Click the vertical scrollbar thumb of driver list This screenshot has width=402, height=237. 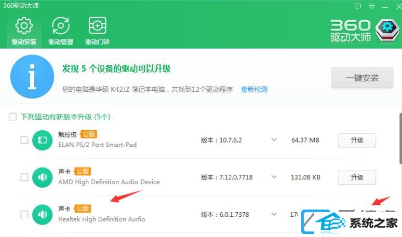coord(400,138)
